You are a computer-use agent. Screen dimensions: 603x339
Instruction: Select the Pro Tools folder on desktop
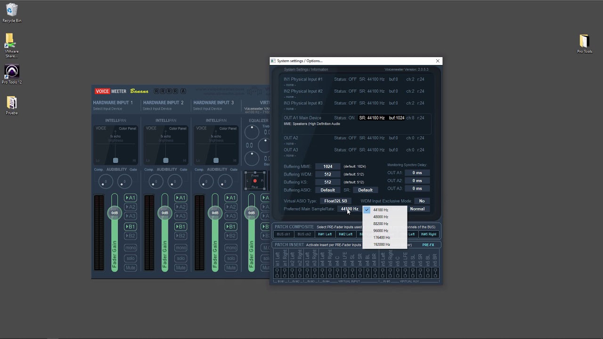coord(585,44)
